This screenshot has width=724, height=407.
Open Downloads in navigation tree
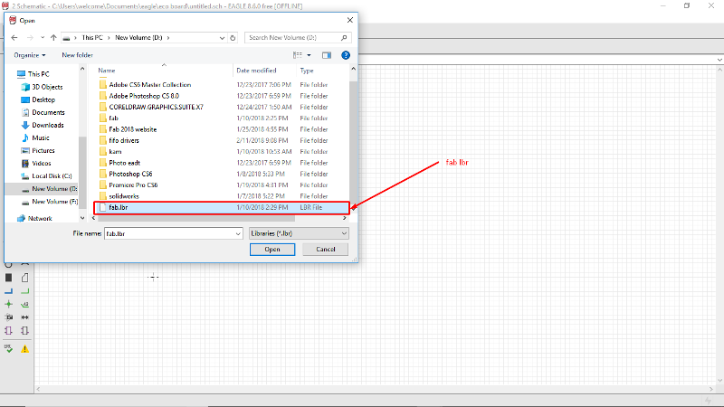tap(48, 125)
